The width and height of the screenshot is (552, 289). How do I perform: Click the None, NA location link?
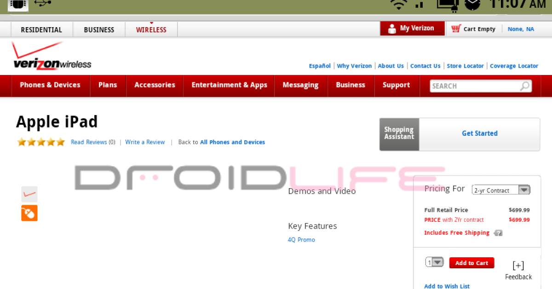pyautogui.click(x=521, y=29)
